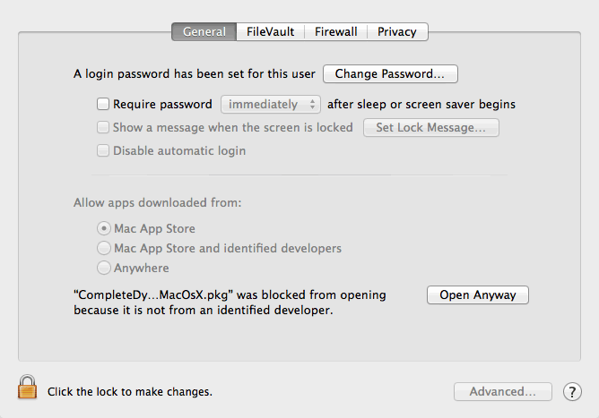This screenshot has height=418, width=599.
Task: Choose Mac App Store and identified developers
Action: (103, 248)
